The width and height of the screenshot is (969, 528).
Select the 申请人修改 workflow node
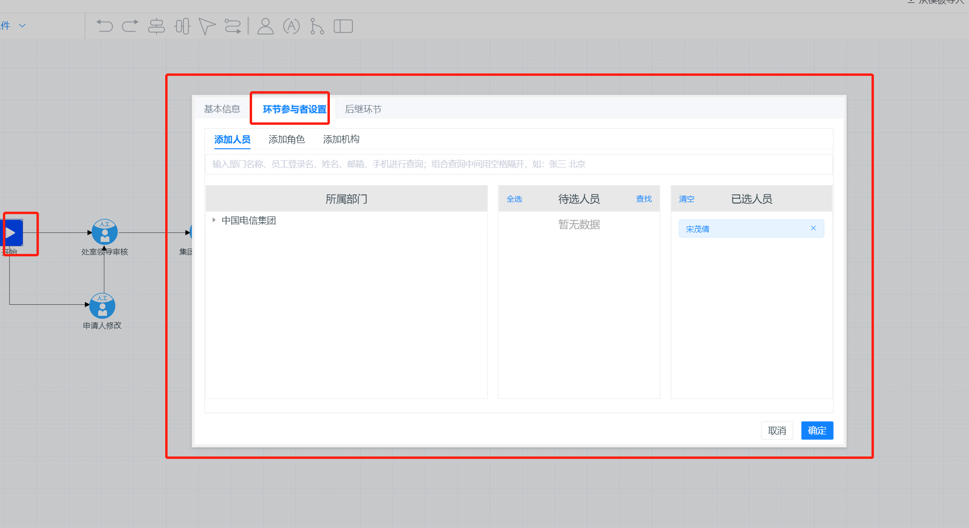coord(102,306)
